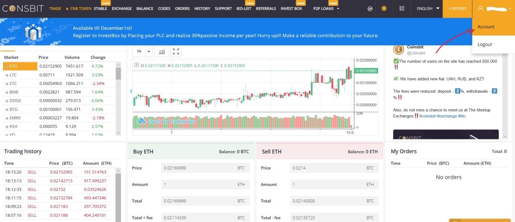This screenshot has height=222, width=515.
Task: Open the Exchange menu item
Action: coord(122,9)
